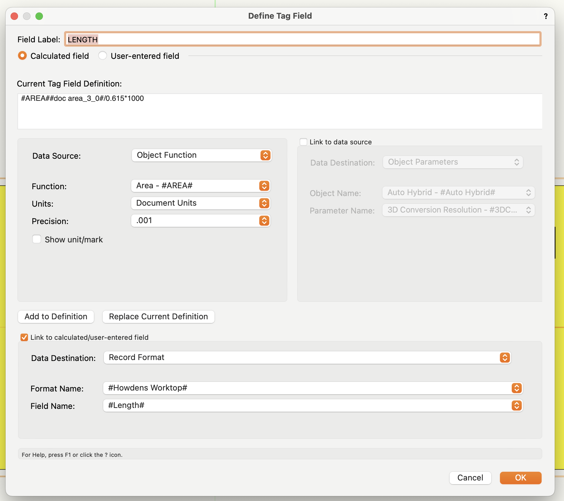Confirm changes with the OK button

point(520,478)
